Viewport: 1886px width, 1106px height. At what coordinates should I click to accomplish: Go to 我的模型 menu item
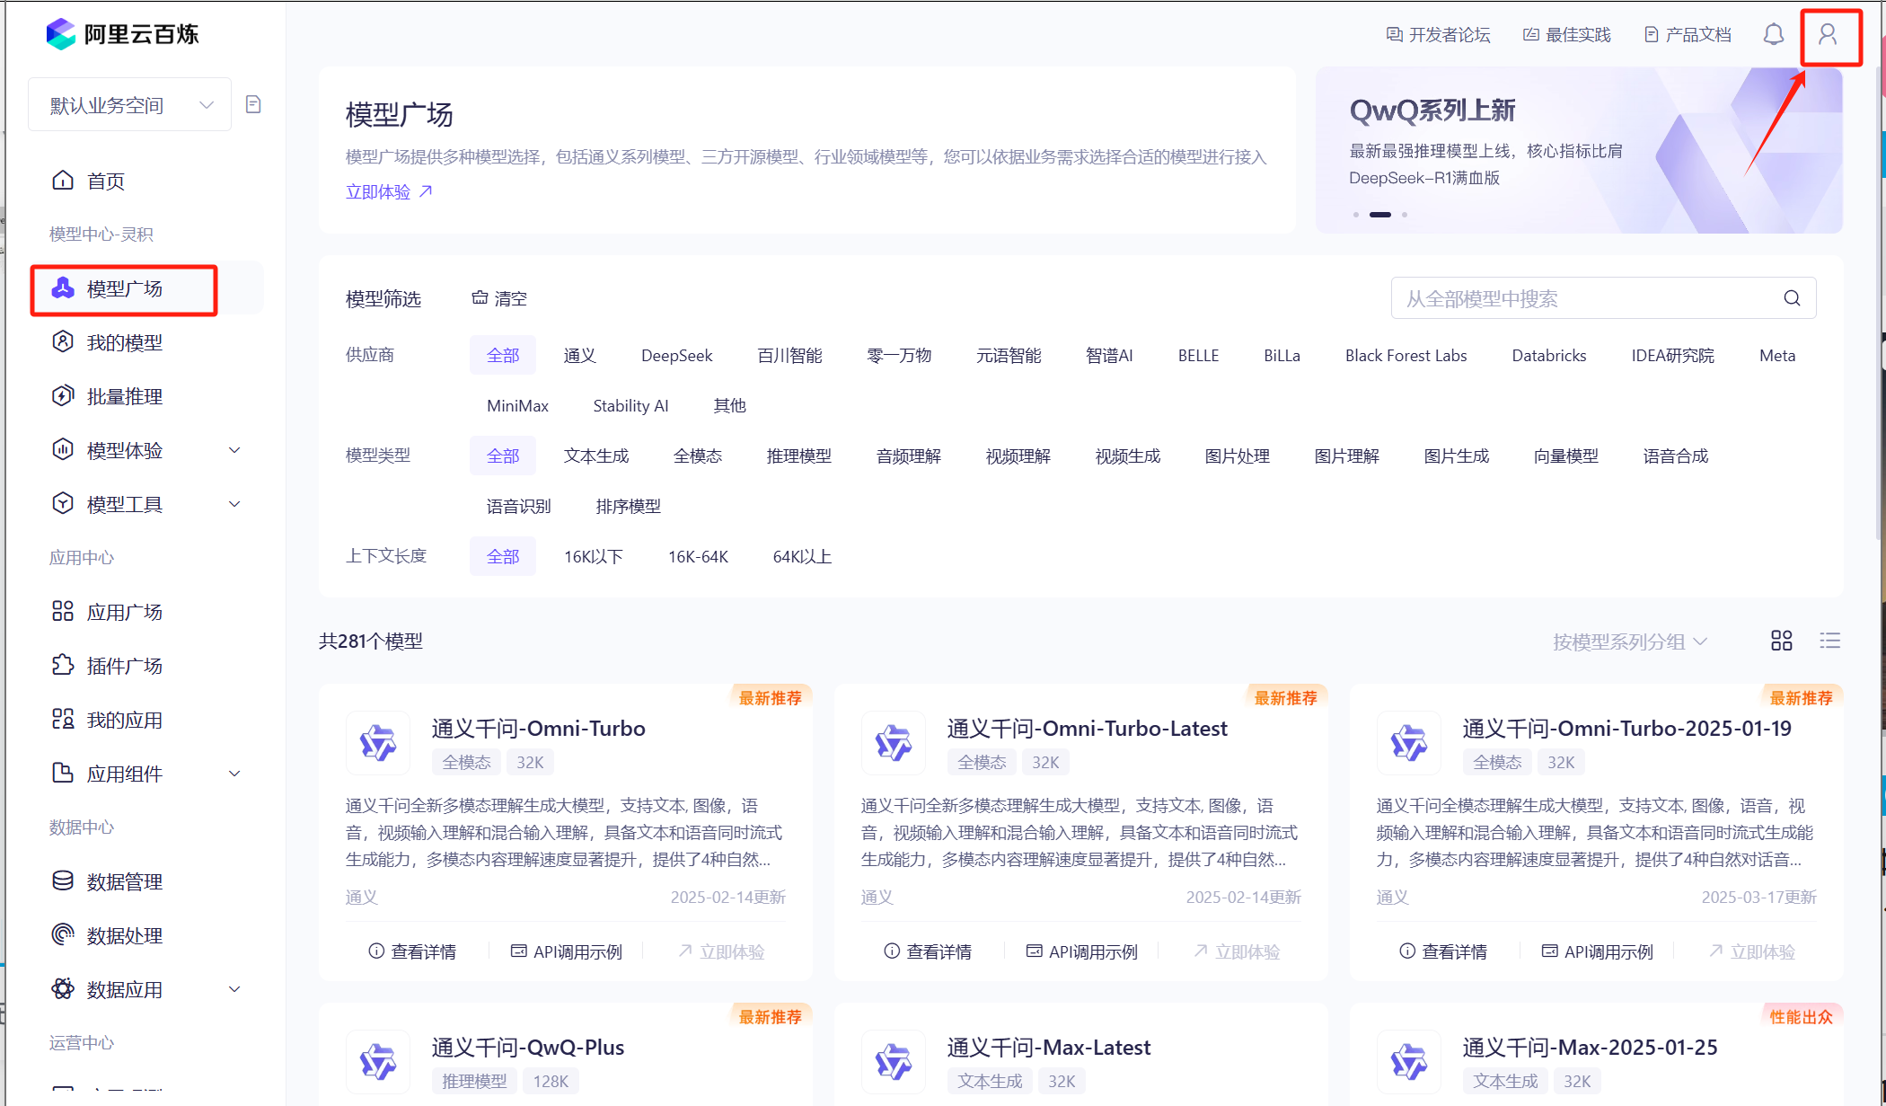(124, 342)
